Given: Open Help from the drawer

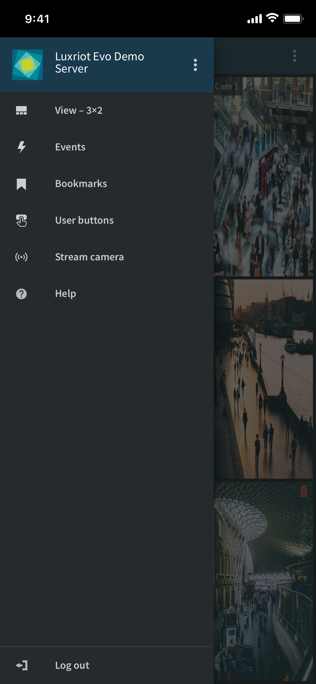Looking at the screenshot, I should [x=107, y=294].
